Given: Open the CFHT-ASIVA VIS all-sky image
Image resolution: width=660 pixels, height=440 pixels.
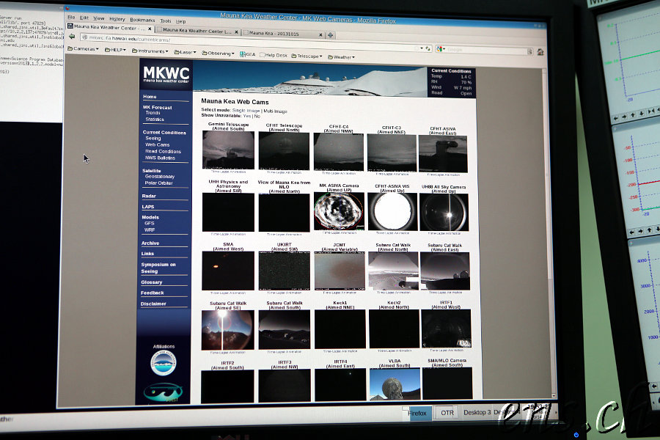Looking at the screenshot, I should point(392,212).
